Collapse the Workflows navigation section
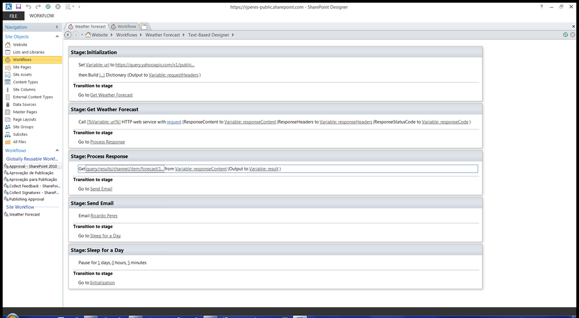Viewport: 579px width, 318px height. pyautogui.click(x=57, y=151)
